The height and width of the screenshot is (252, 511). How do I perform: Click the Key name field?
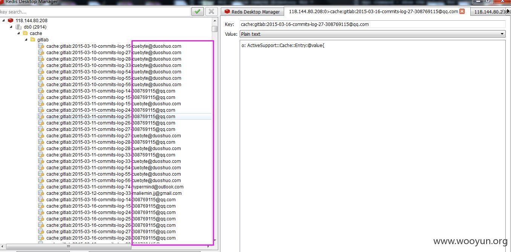coord(372,24)
